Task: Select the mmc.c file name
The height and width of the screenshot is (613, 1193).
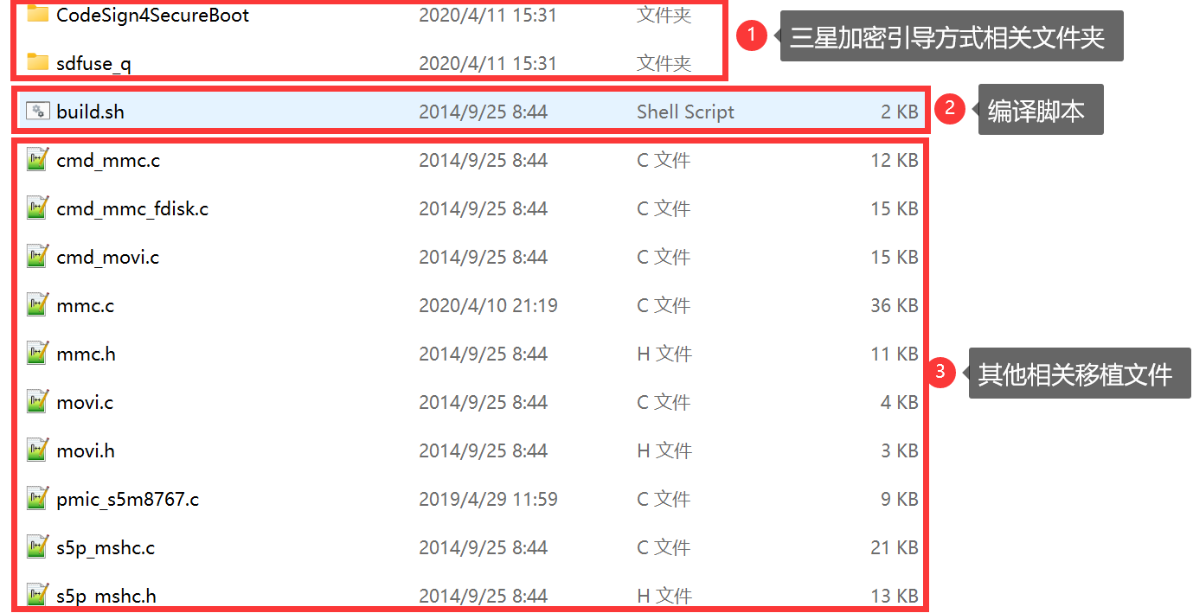Action: 85,305
